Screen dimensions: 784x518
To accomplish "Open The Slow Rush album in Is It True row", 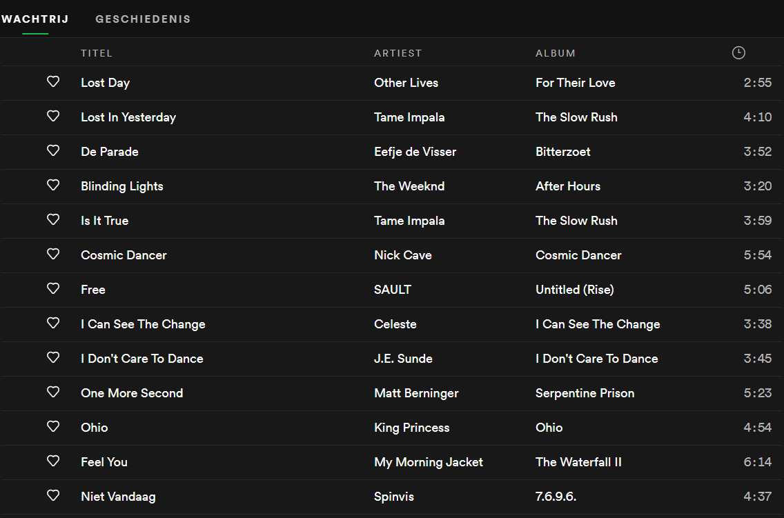I will point(576,221).
